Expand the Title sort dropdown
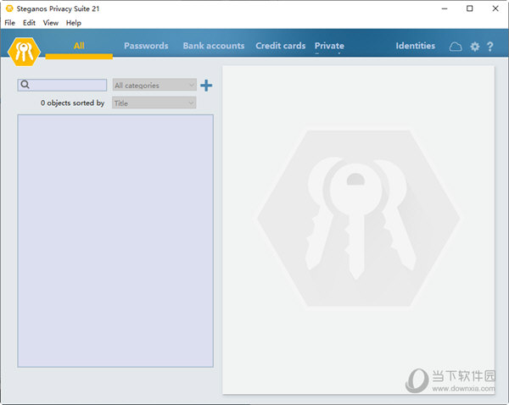509x405 pixels. click(x=154, y=103)
